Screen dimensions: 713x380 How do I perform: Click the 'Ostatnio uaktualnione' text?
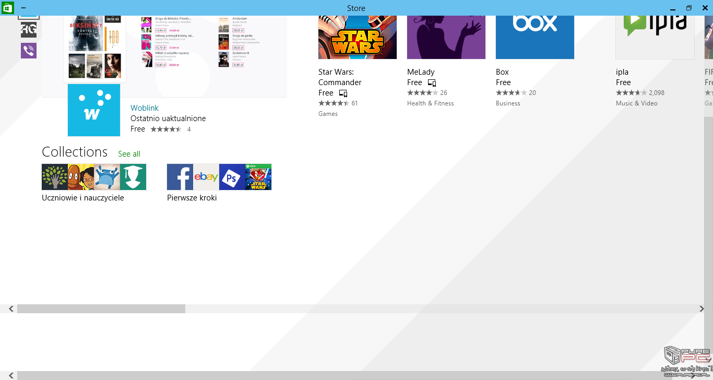[x=168, y=118]
